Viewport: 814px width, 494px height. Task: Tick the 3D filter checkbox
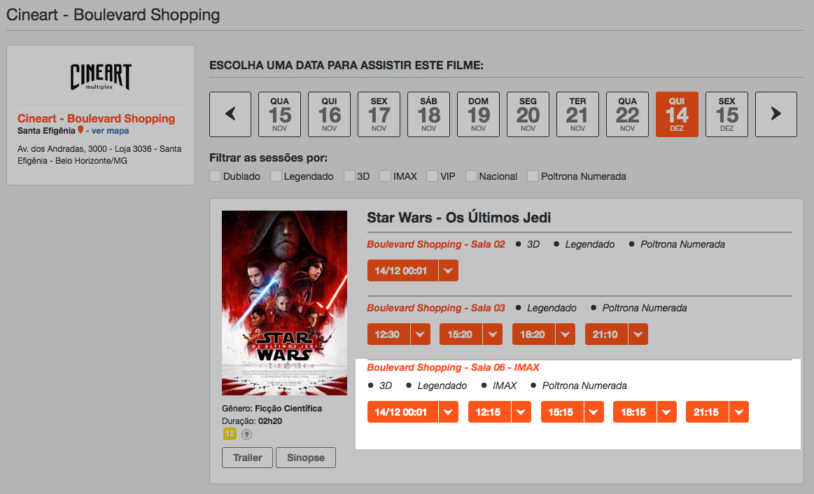349,176
